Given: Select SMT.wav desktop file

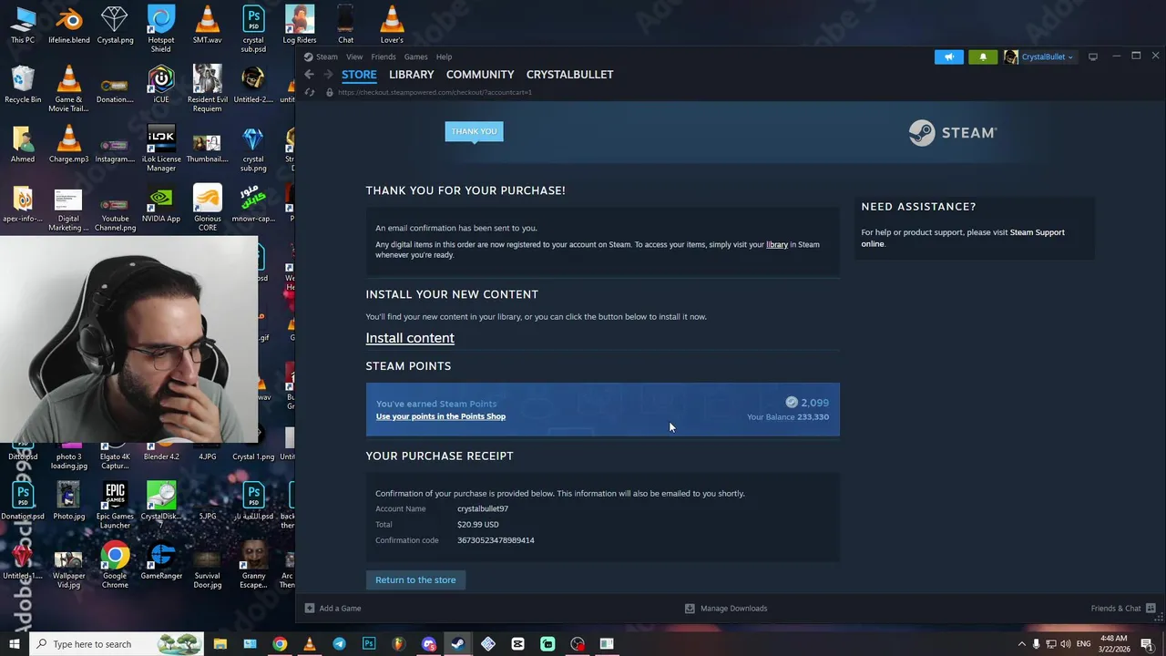Looking at the screenshot, I should 208,25.
